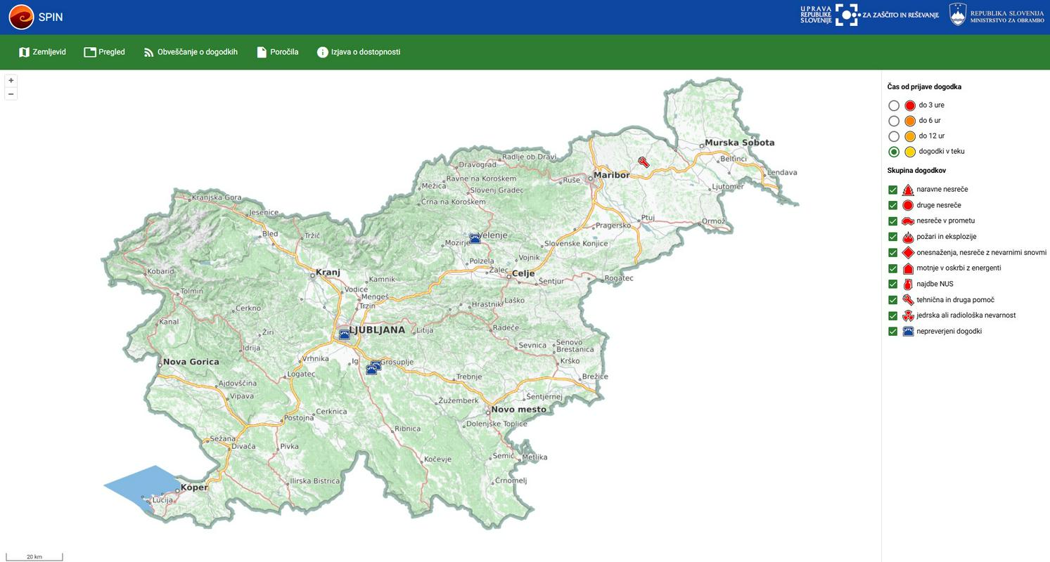Choose the "do 12 ur" radio button
Image resolution: width=1050 pixels, height=562 pixels.
pos(893,136)
